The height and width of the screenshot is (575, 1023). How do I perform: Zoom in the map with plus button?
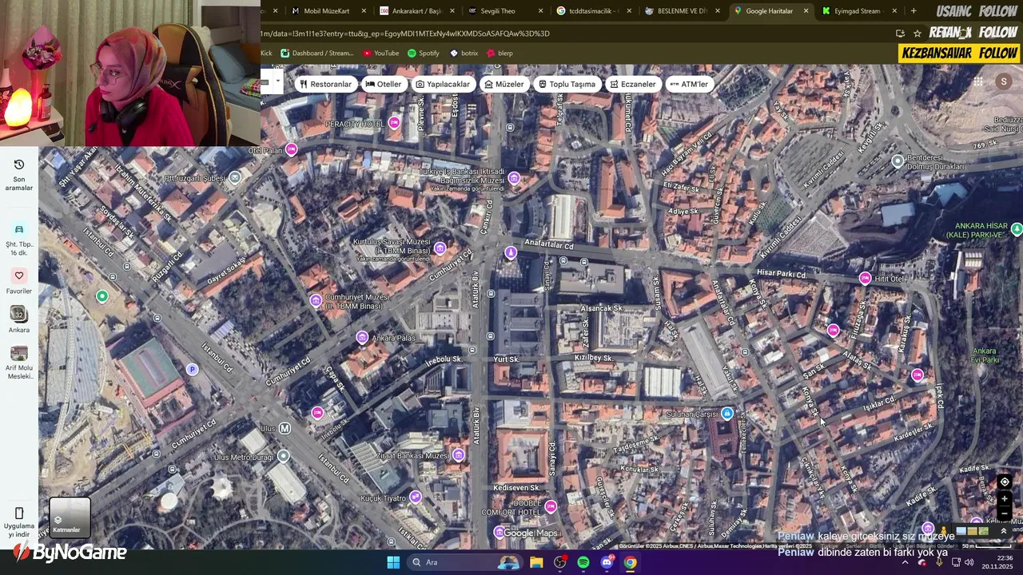pyautogui.click(x=1005, y=499)
